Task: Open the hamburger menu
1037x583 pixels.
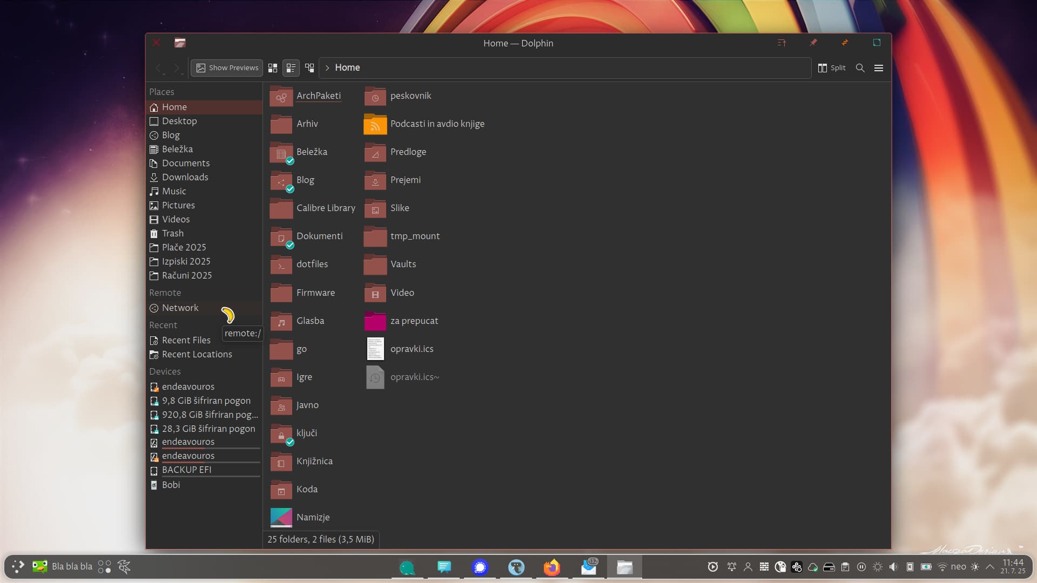Action: (879, 68)
